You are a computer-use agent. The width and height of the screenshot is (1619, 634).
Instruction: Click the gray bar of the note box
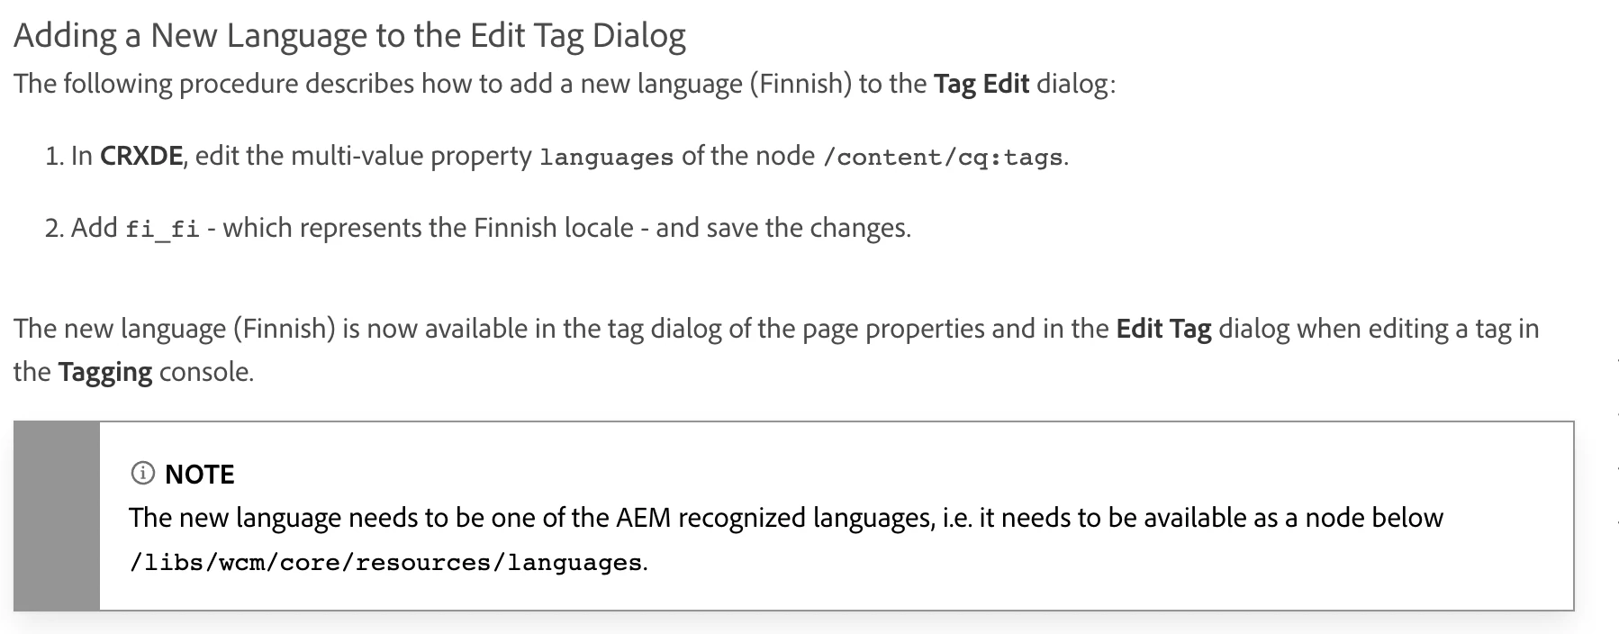tap(57, 516)
